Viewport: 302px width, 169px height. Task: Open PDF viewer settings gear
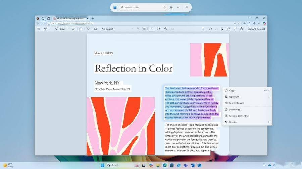pos(242,29)
